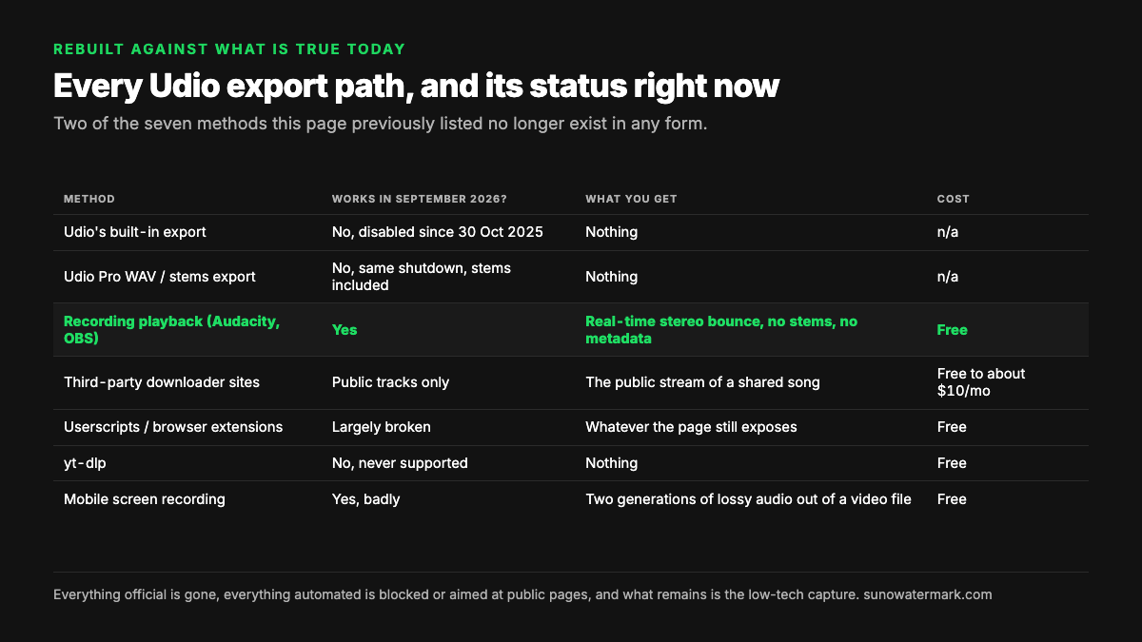Select the 'Udio Pro WAV / stems export' cell
1142x642 pixels.
(x=159, y=277)
